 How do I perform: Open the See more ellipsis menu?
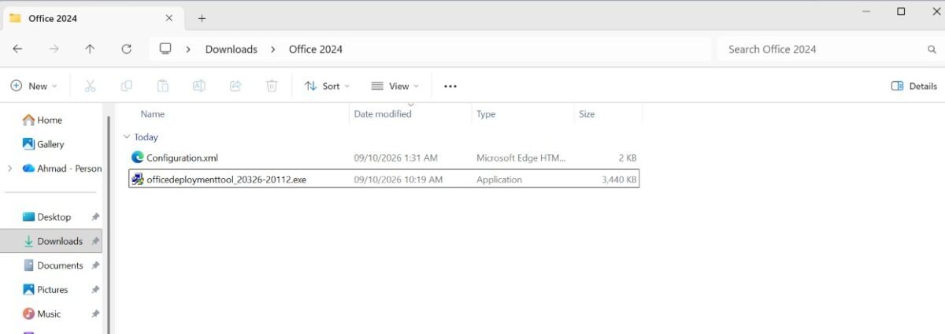click(450, 86)
